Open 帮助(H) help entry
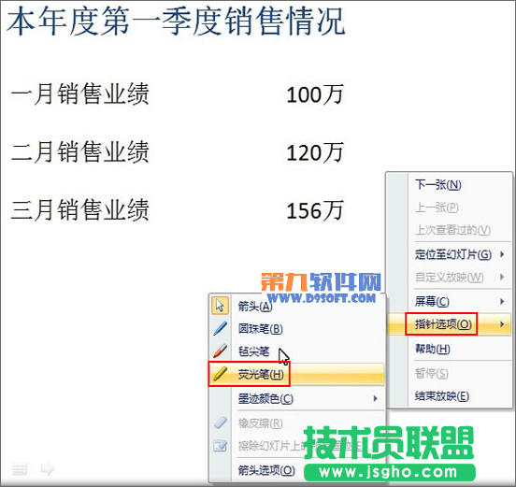 point(433,349)
